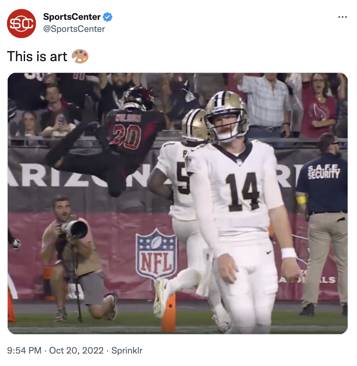This screenshot has width=357, height=366.
Task: Click the Sprinklr source label
Action: click(x=127, y=351)
